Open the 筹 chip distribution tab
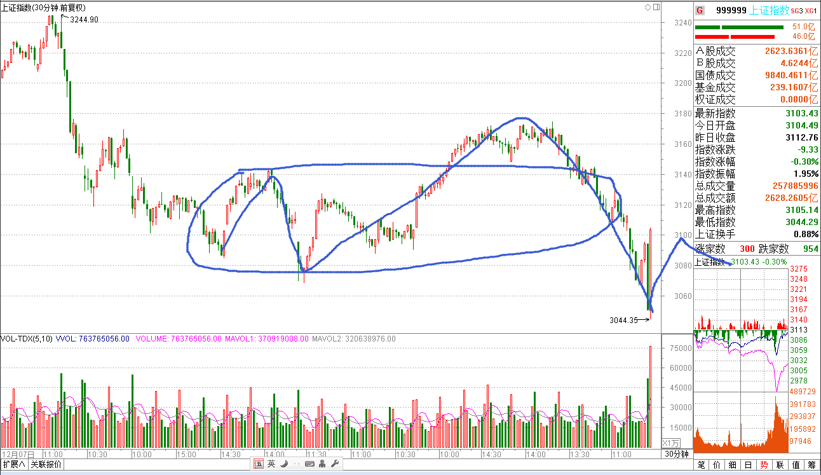 pyautogui.click(x=811, y=465)
